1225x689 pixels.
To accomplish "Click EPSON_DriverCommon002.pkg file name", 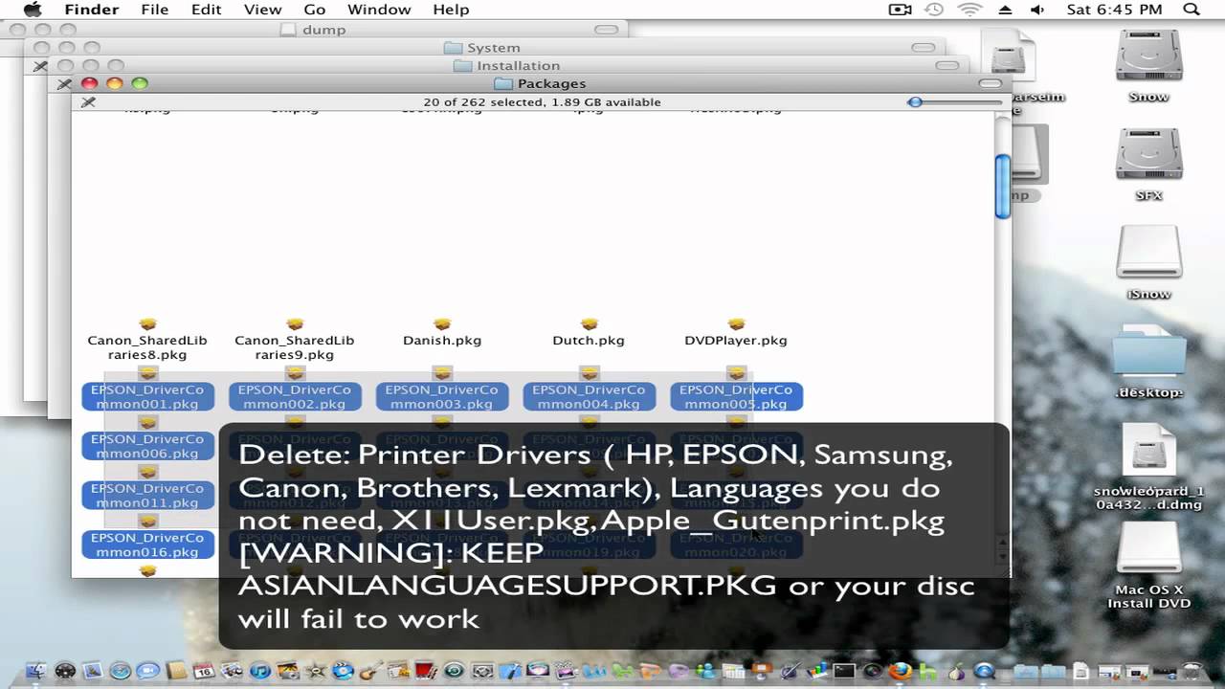I will click(295, 397).
